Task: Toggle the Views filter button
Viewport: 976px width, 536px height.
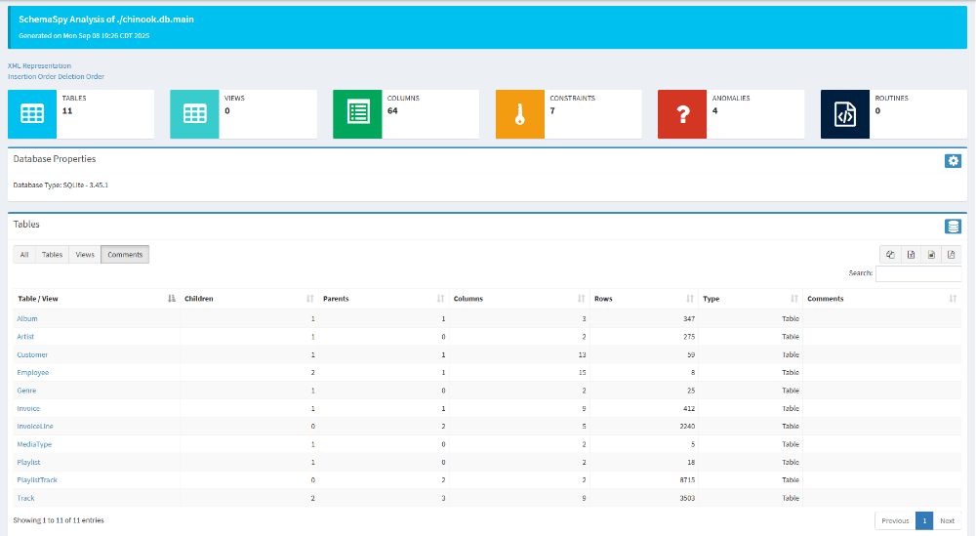Action: (x=85, y=255)
